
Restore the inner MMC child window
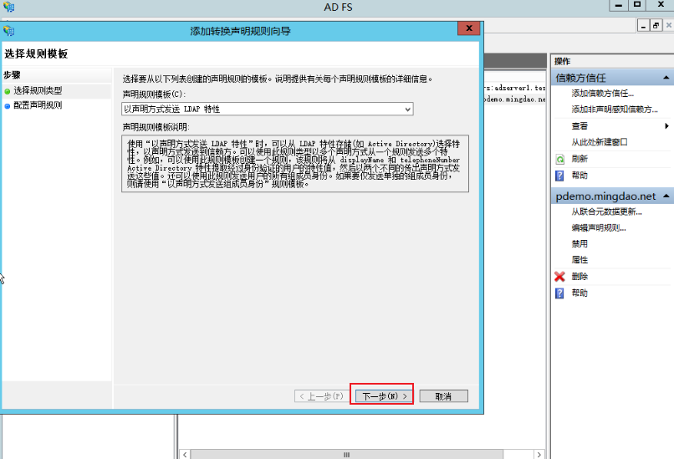click(x=656, y=26)
